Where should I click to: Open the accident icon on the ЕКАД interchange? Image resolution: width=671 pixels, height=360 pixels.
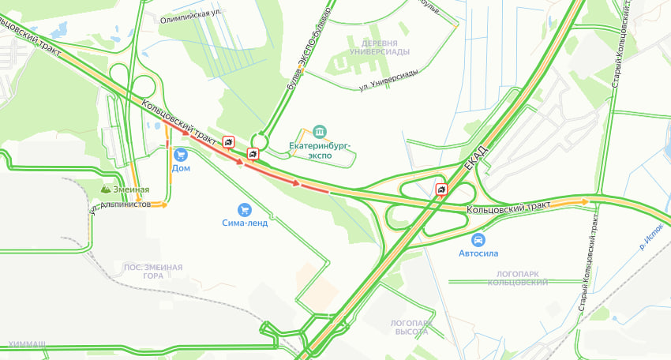(441, 189)
